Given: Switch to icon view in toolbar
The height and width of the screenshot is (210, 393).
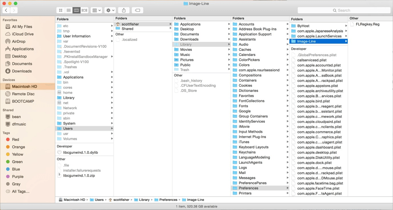Looking at the screenshot, I should [x=60, y=10].
